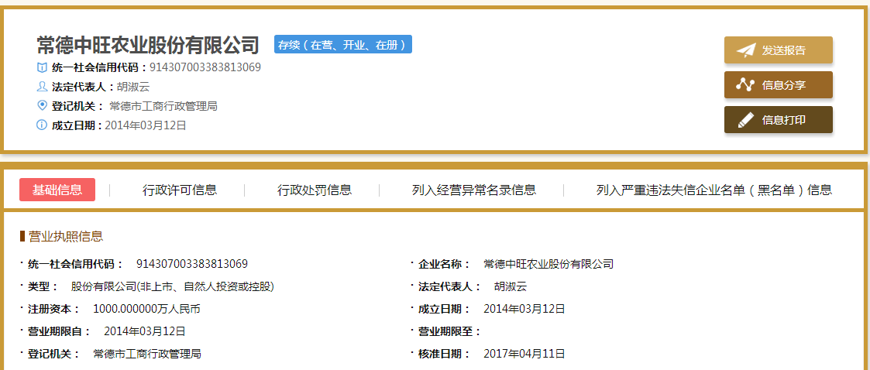Click the person icon beside 法定代表人

(42, 87)
